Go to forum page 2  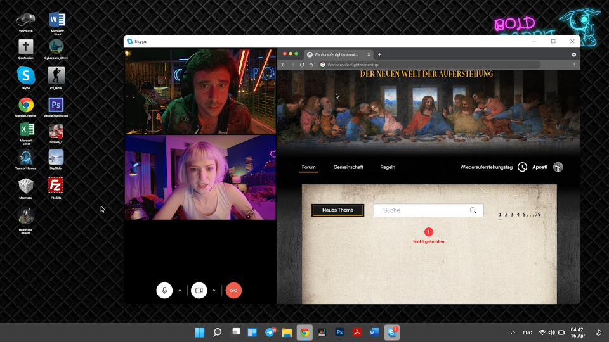(x=506, y=215)
